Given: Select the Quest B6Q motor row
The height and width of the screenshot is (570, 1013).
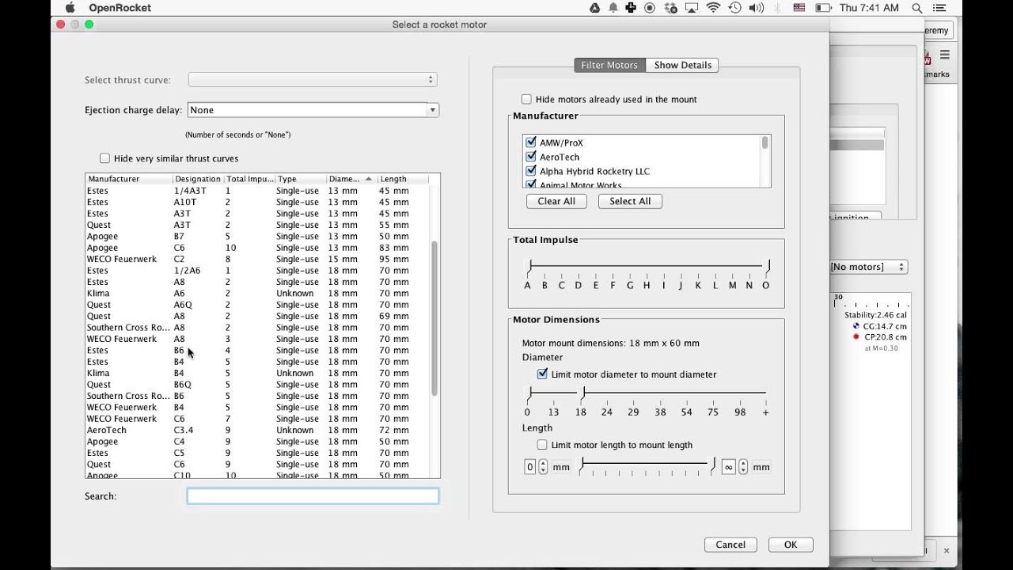Looking at the screenshot, I should point(257,385).
